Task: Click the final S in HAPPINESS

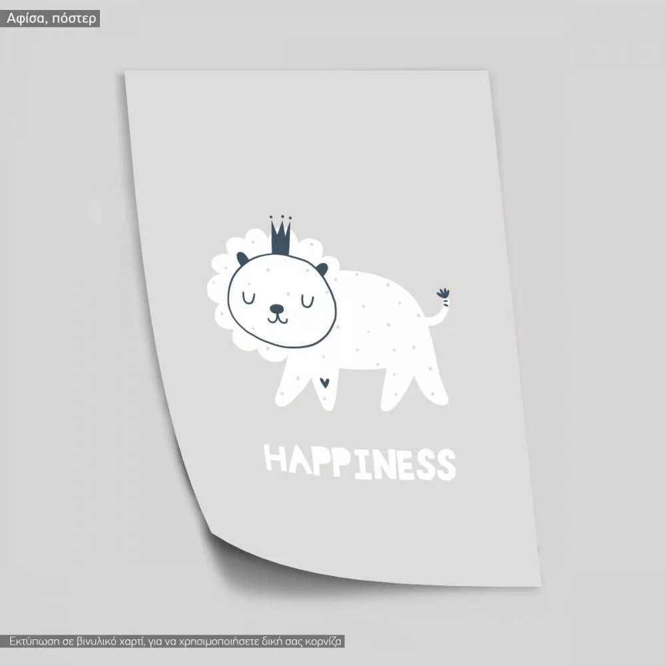Action: click(446, 464)
